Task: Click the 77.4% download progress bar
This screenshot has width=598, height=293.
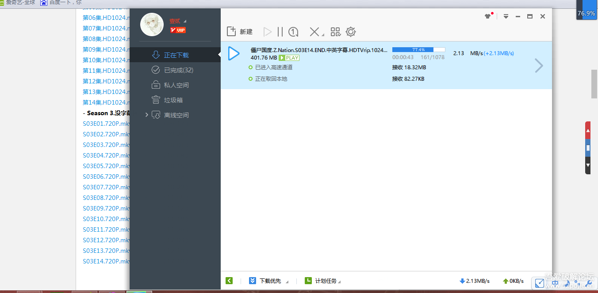Action: click(x=418, y=49)
